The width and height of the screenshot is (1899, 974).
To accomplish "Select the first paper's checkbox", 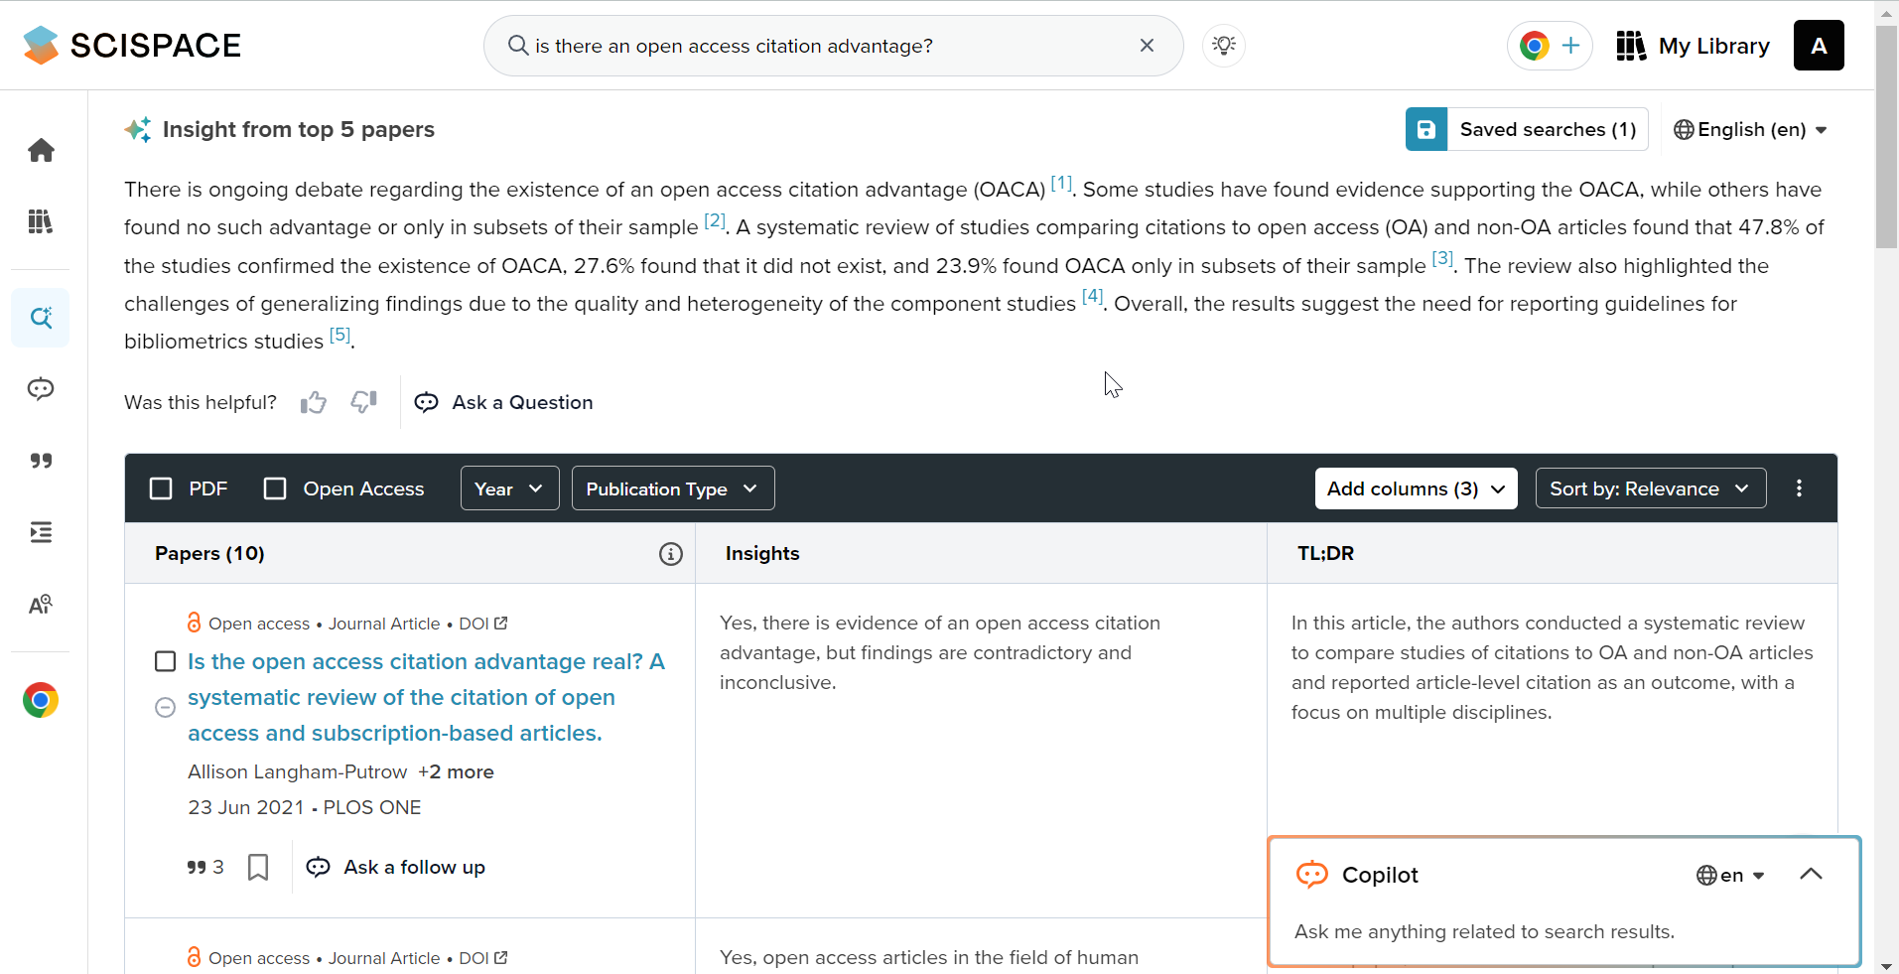I will click(166, 661).
